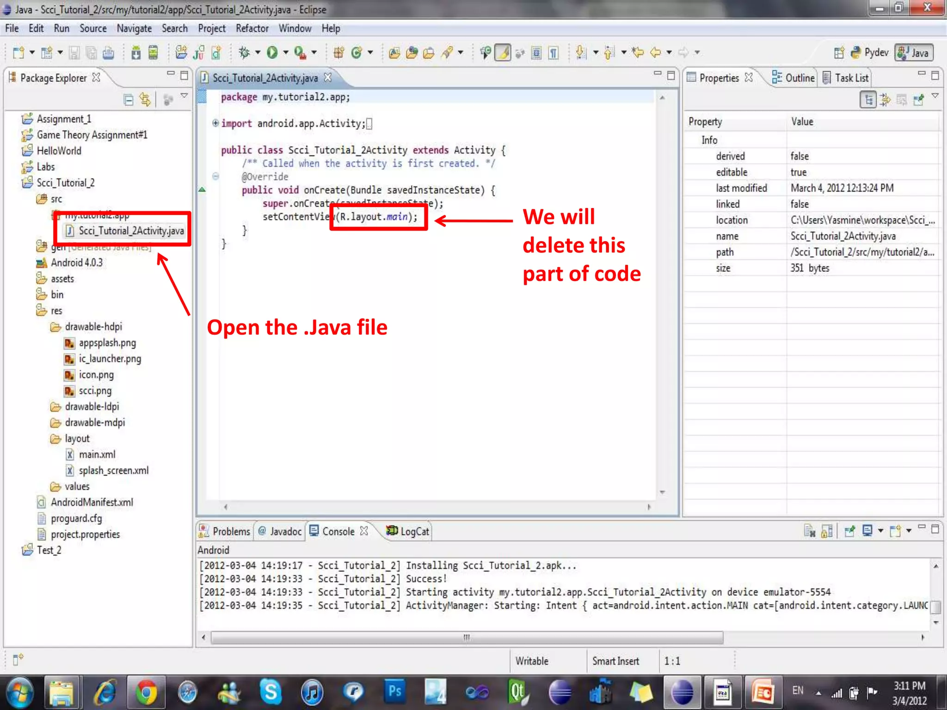
Task: Click the Windows Start orb
Action: pyautogui.click(x=19, y=692)
